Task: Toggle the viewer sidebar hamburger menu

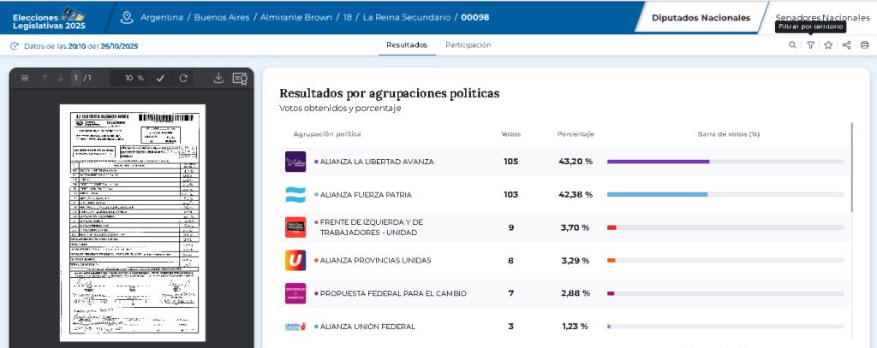Action: [25, 78]
